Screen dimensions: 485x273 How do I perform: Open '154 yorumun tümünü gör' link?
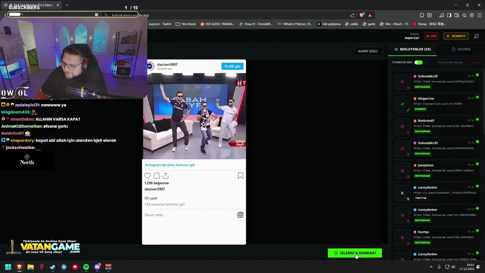[164, 204]
